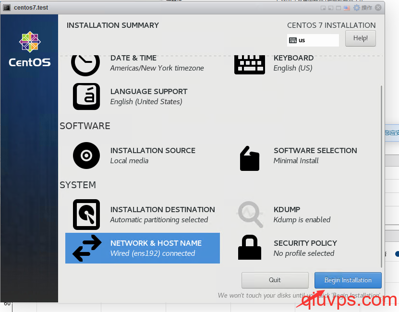
Task: Open the SOFTWARE SELECTION title
Action: [x=315, y=151]
